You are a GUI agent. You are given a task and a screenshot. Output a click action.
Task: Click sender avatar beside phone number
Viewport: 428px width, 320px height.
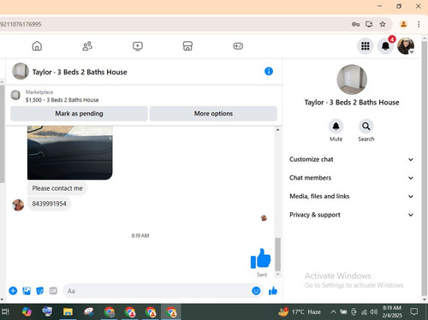tap(18, 205)
